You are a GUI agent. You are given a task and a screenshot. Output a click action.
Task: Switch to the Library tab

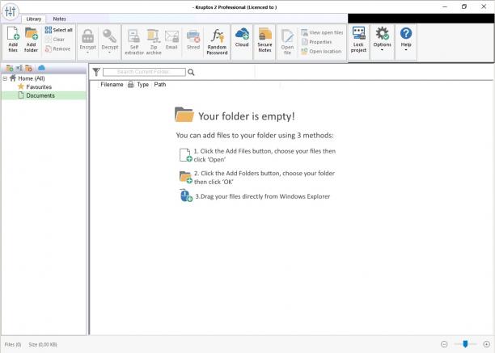click(34, 19)
